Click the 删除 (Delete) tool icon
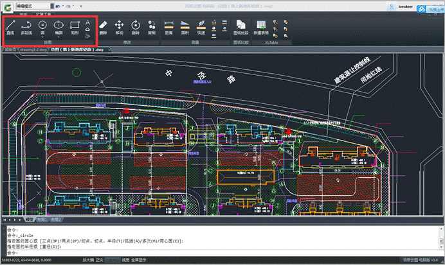The width and height of the screenshot is (445, 265). click(x=104, y=26)
